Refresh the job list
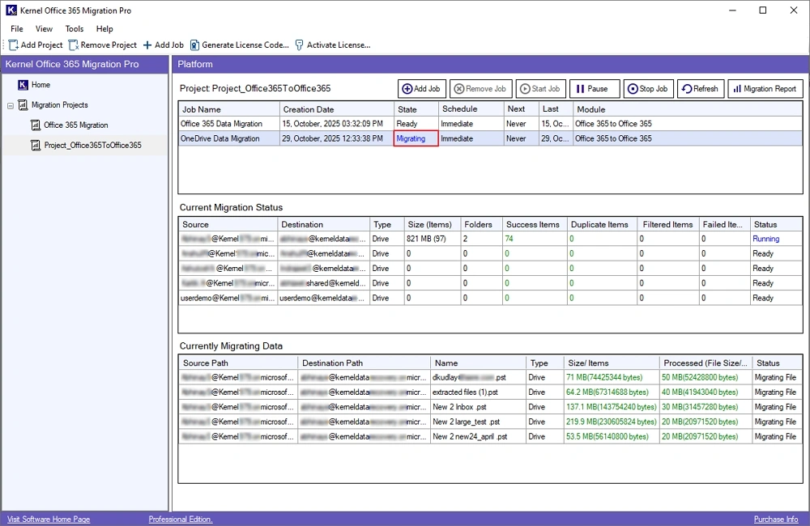This screenshot has height=526, width=810. pyautogui.click(x=699, y=89)
